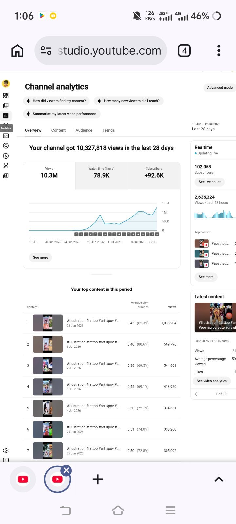Click the first video marker '3' under the chart
The image size is (236, 524).
point(76,234)
